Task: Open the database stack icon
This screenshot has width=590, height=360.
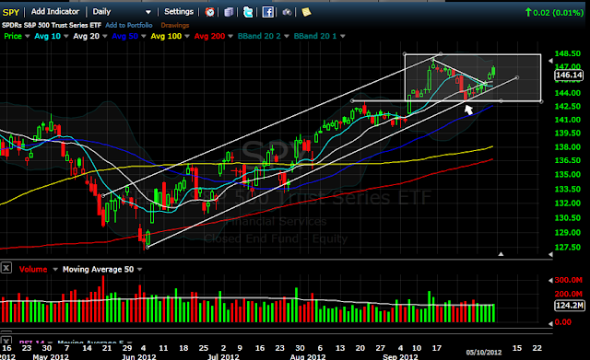Action: coord(229,12)
